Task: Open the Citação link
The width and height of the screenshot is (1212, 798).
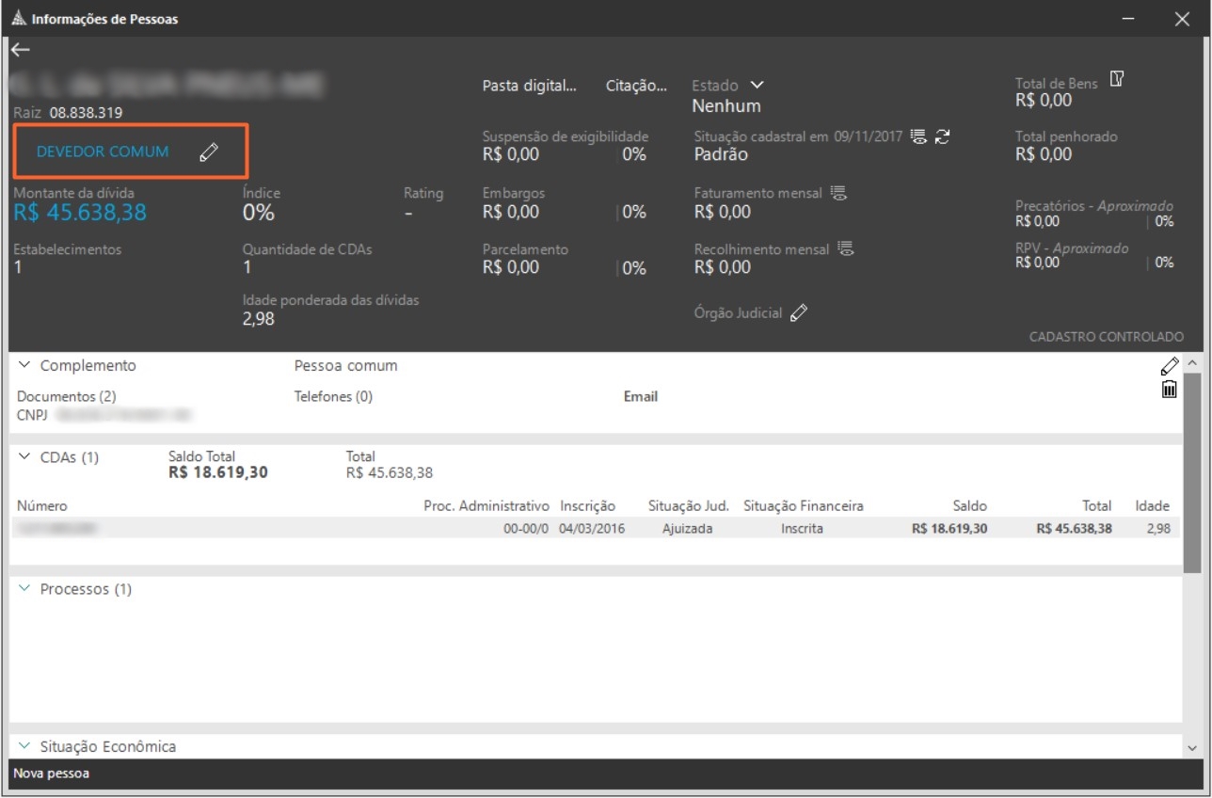Action: coord(636,86)
